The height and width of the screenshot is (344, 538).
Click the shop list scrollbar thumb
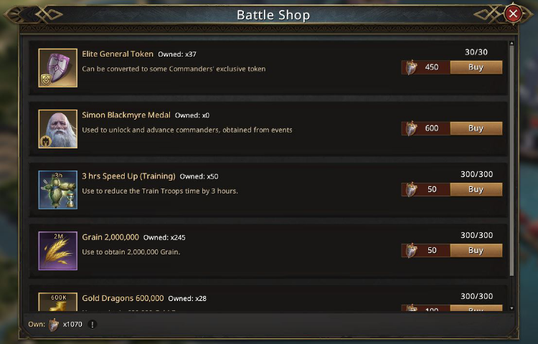[x=511, y=161]
